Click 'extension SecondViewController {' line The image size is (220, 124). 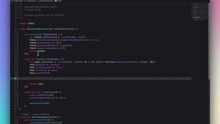40,117
